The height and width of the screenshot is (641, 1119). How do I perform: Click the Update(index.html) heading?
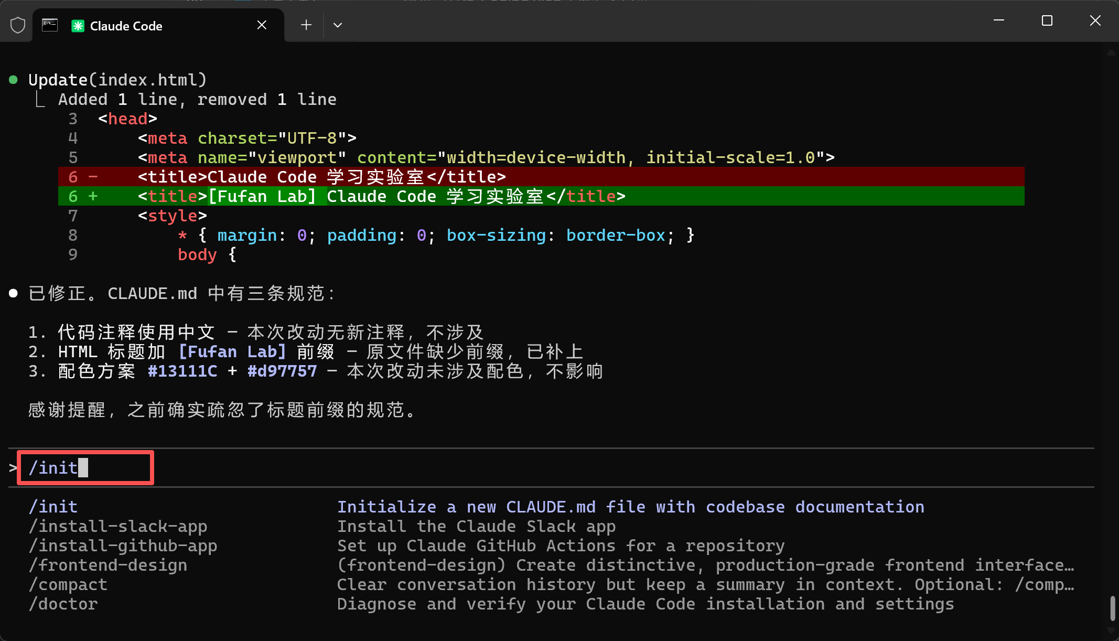point(118,80)
